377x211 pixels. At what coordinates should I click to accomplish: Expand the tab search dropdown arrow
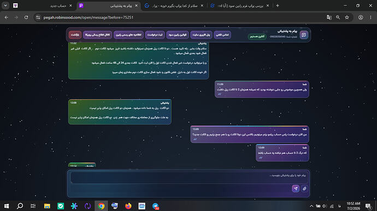pos(5,5)
